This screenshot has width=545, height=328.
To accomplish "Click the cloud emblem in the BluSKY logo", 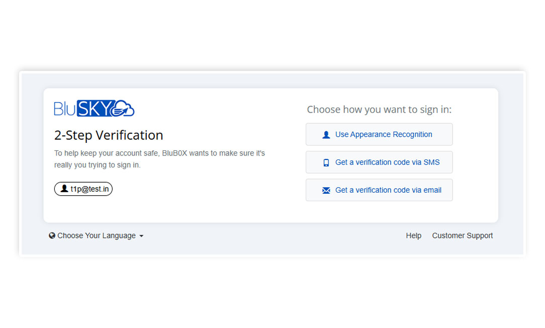I will tap(124, 108).
